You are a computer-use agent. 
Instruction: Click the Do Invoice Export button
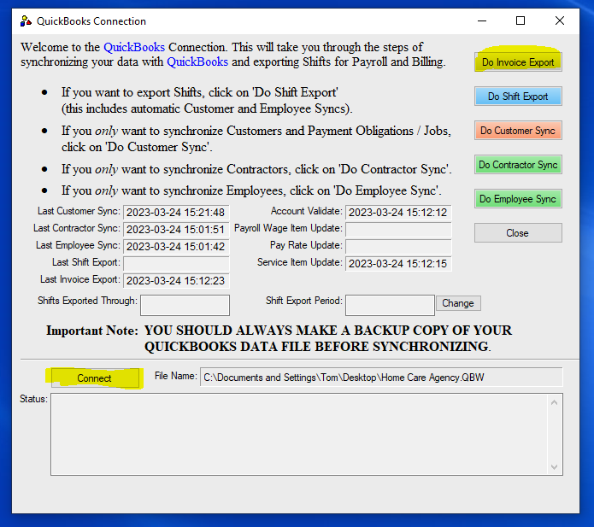pos(518,62)
